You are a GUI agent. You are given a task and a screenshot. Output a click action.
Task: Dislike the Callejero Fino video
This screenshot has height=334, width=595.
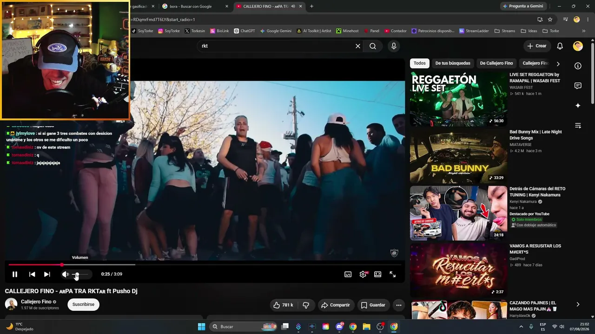[x=306, y=305]
